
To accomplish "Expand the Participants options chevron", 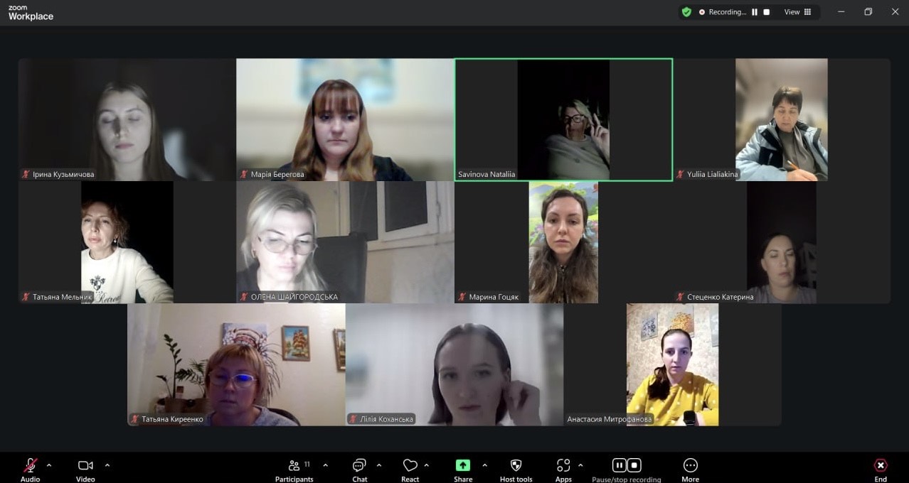I will 326,465.
